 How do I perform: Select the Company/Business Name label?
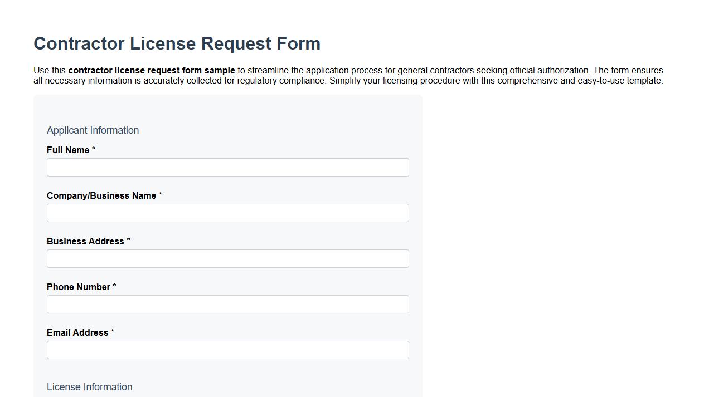point(101,195)
